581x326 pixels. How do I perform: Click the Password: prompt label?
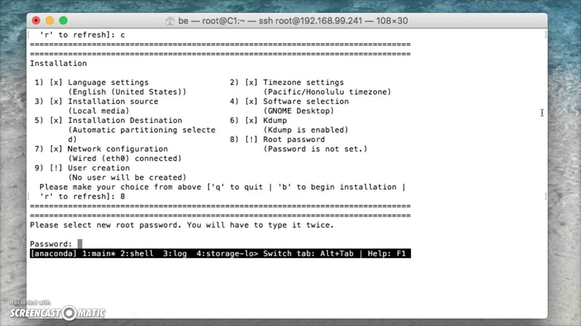pyautogui.click(x=51, y=244)
